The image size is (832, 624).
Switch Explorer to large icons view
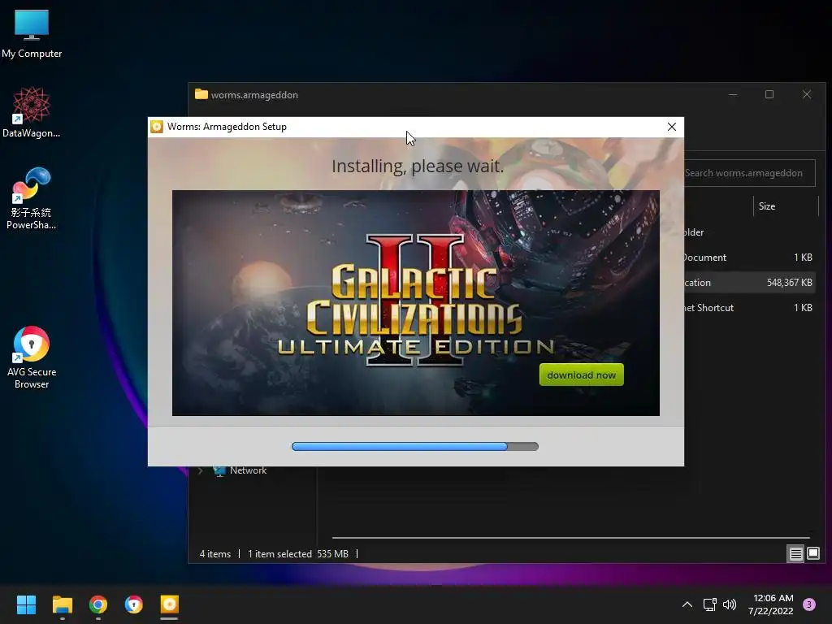coord(812,554)
